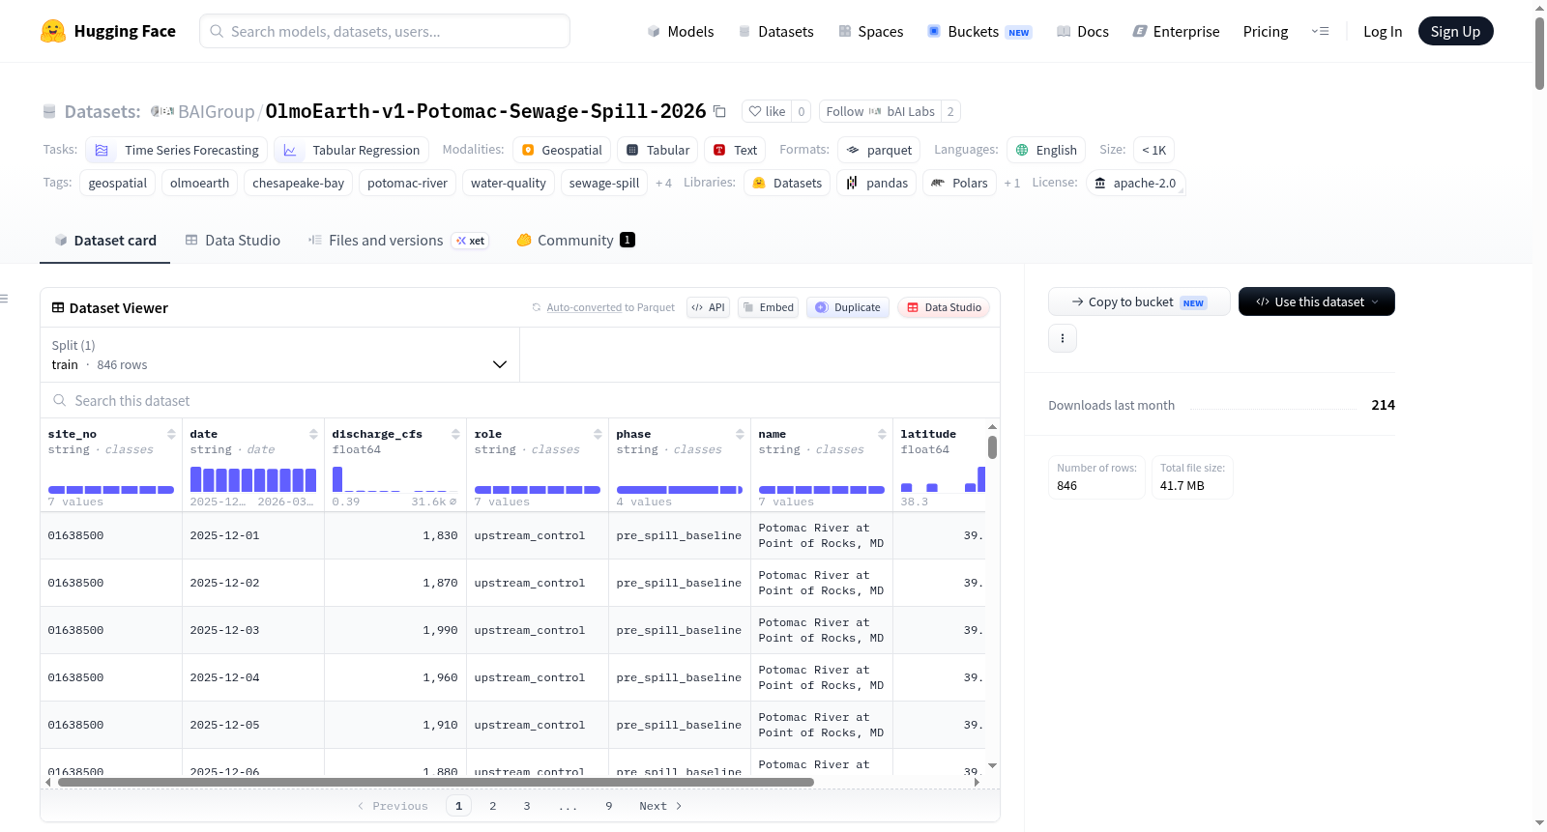Click the Embed button
This screenshot has width=1547, height=832.
(768, 307)
